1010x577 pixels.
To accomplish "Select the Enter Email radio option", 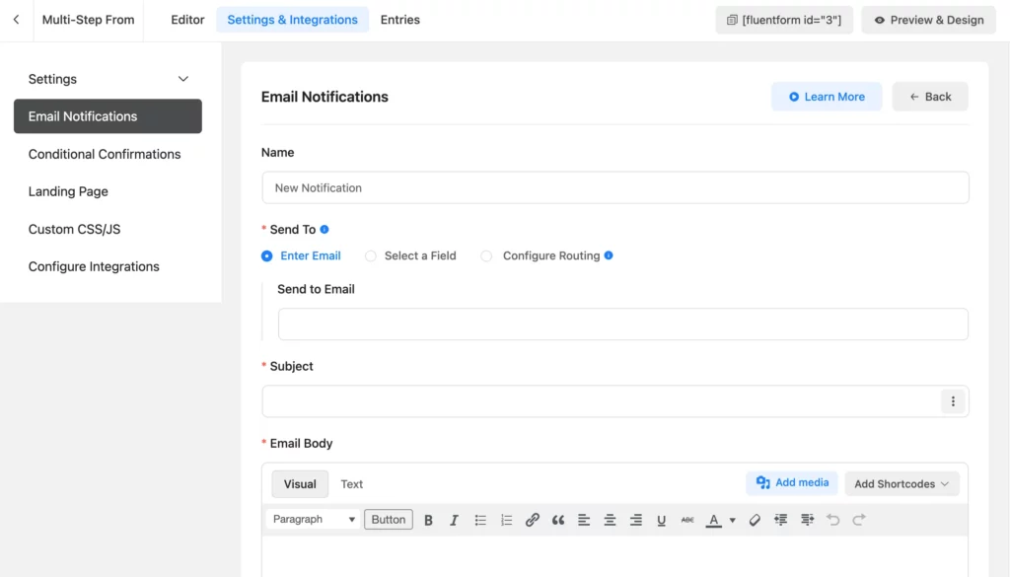I will coord(266,255).
